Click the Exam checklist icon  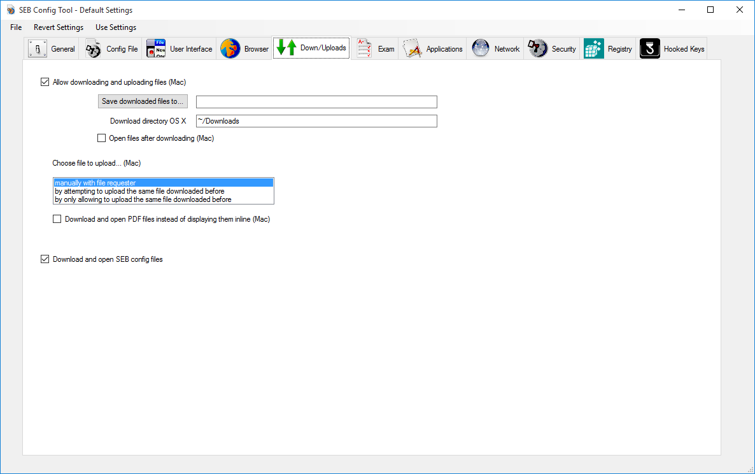(364, 48)
